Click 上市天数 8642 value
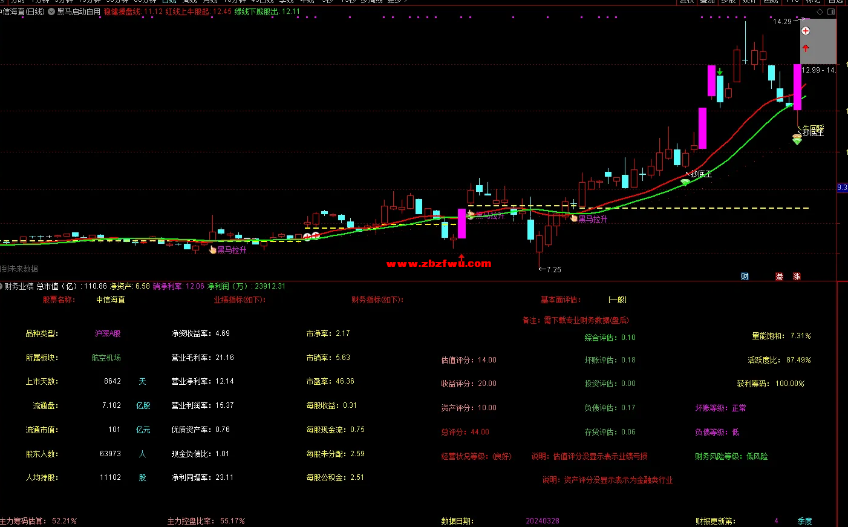This screenshot has width=848, height=527. coord(113,381)
